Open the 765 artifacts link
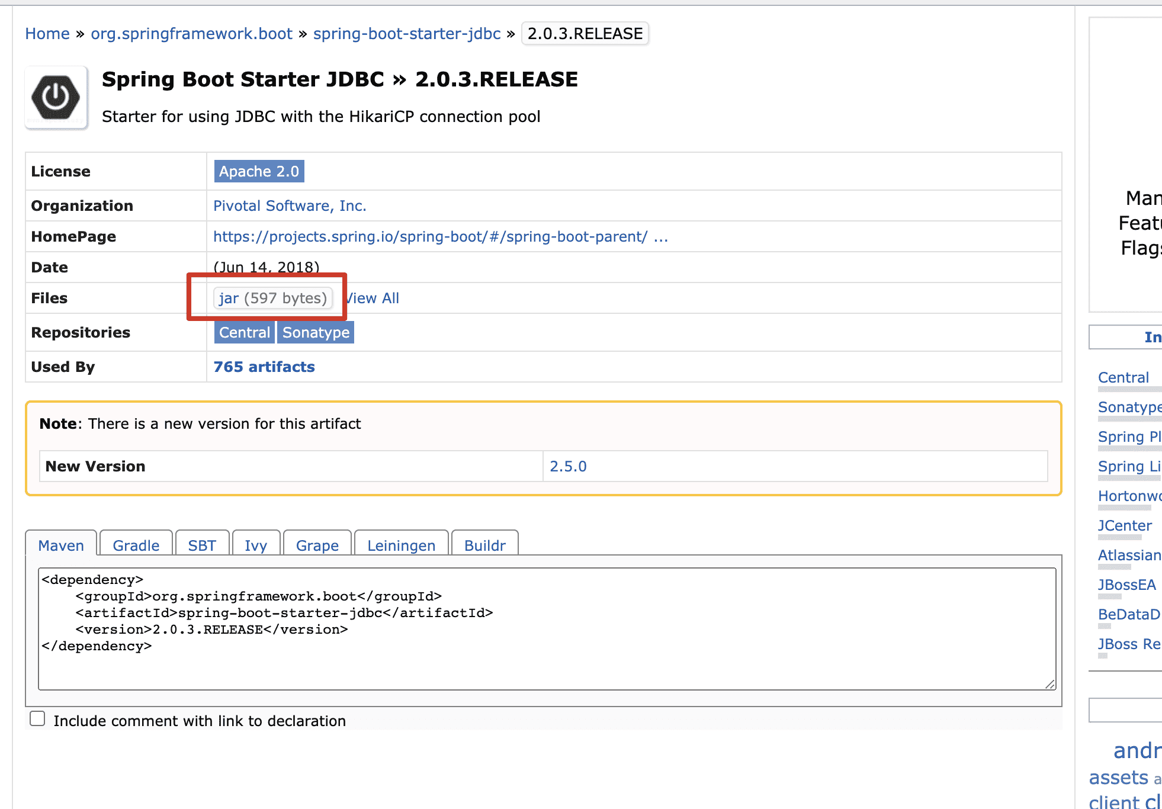Image resolution: width=1162 pixels, height=809 pixels. [264, 367]
